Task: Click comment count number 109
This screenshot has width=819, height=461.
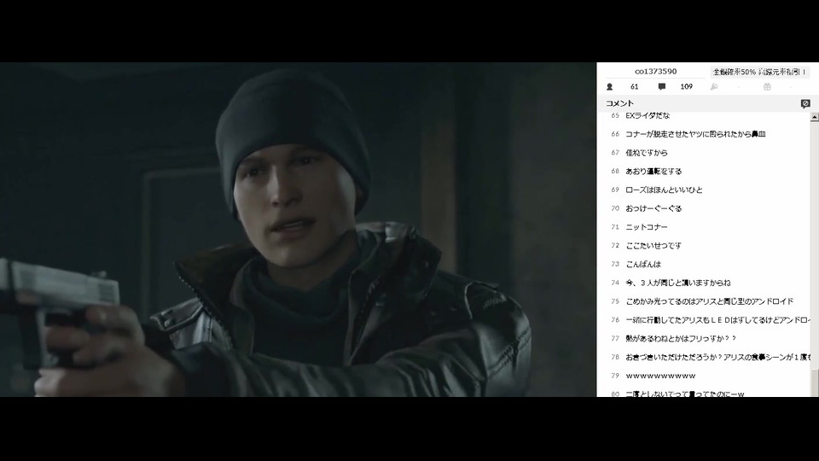Action: [686, 87]
